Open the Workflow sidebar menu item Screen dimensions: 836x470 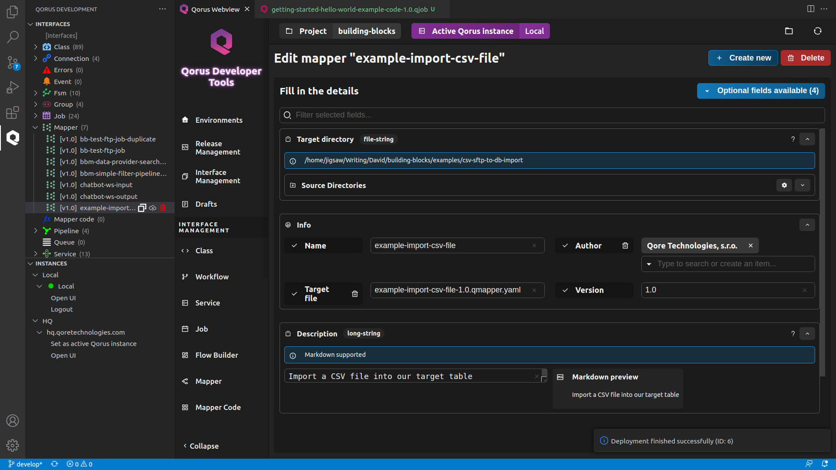point(212,277)
